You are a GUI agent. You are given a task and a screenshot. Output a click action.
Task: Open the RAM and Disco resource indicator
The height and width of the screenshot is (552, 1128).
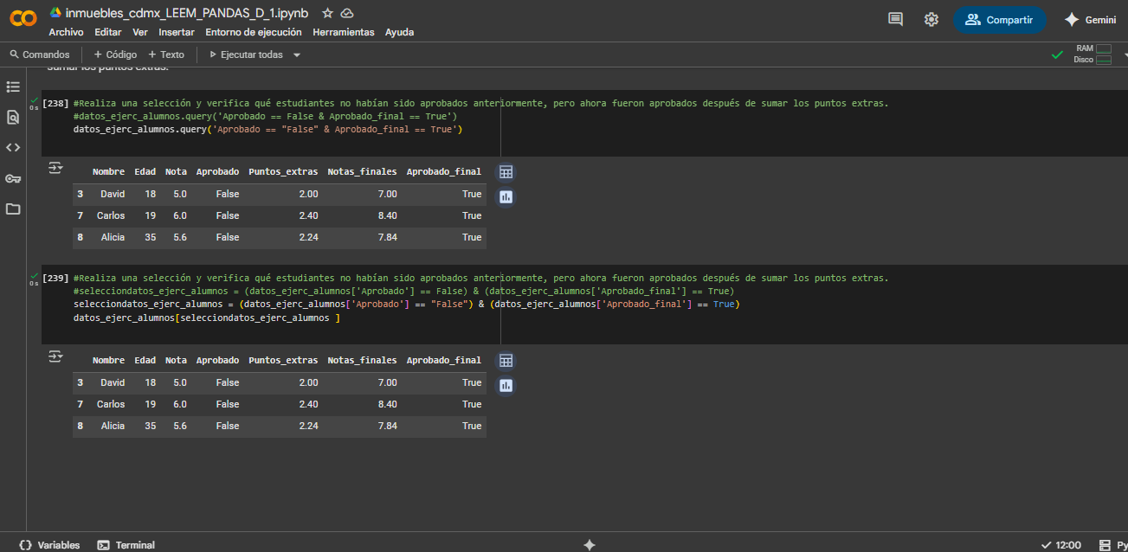point(1094,55)
